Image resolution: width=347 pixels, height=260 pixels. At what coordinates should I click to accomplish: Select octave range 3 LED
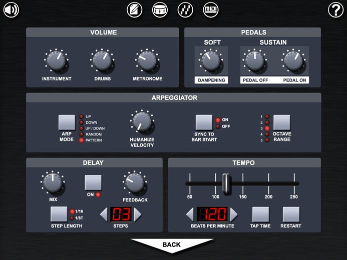[267, 128]
